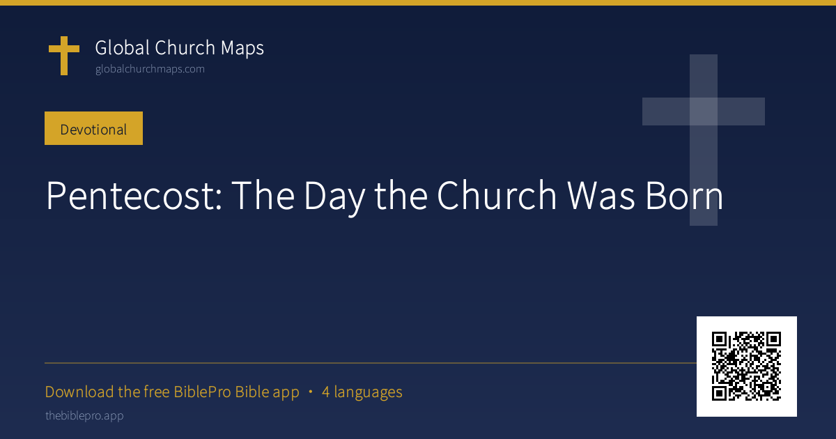Visit the globalchurchmaps.com link

coord(150,69)
